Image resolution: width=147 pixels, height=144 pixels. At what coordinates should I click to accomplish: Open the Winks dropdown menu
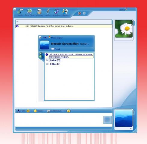tap(39, 111)
